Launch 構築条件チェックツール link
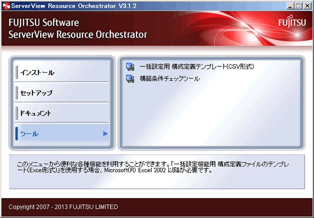The height and width of the screenshot is (218, 314). tap(170, 78)
